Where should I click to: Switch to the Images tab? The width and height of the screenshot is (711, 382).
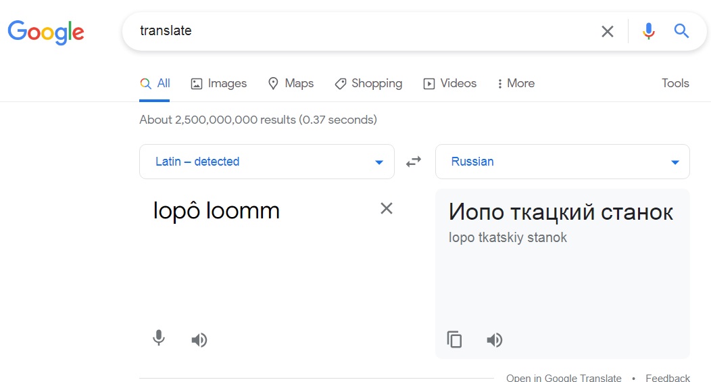[219, 84]
